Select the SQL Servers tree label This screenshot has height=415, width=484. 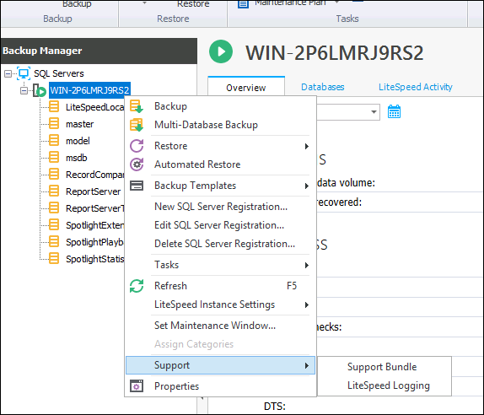[59, 73]
